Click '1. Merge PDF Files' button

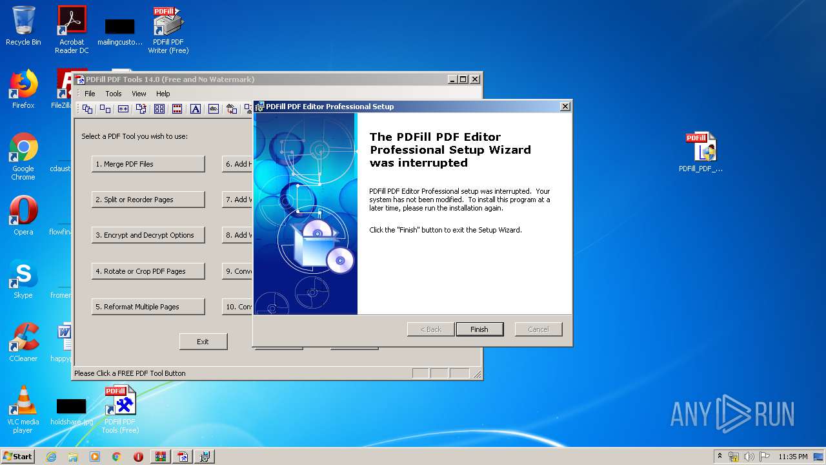coord(148,164)
